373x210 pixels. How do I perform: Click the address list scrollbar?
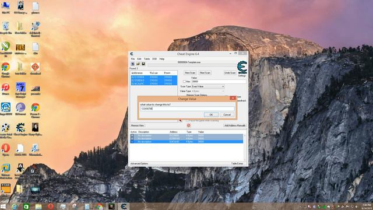[245, 147]
